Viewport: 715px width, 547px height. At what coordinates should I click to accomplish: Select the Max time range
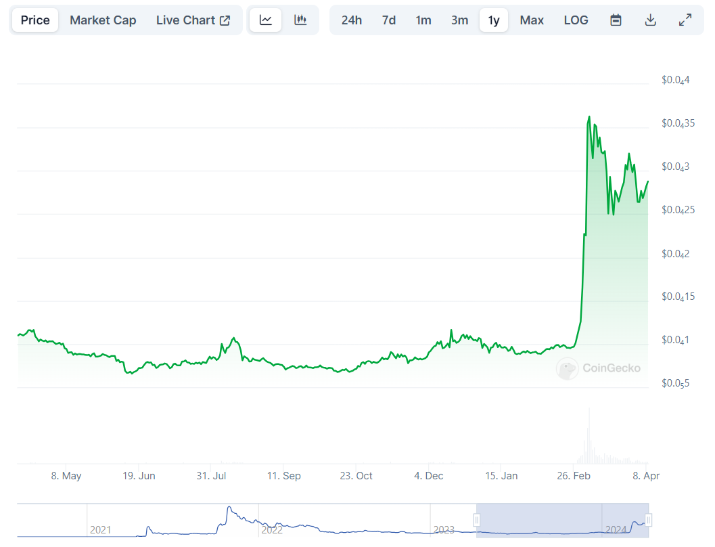532,20
